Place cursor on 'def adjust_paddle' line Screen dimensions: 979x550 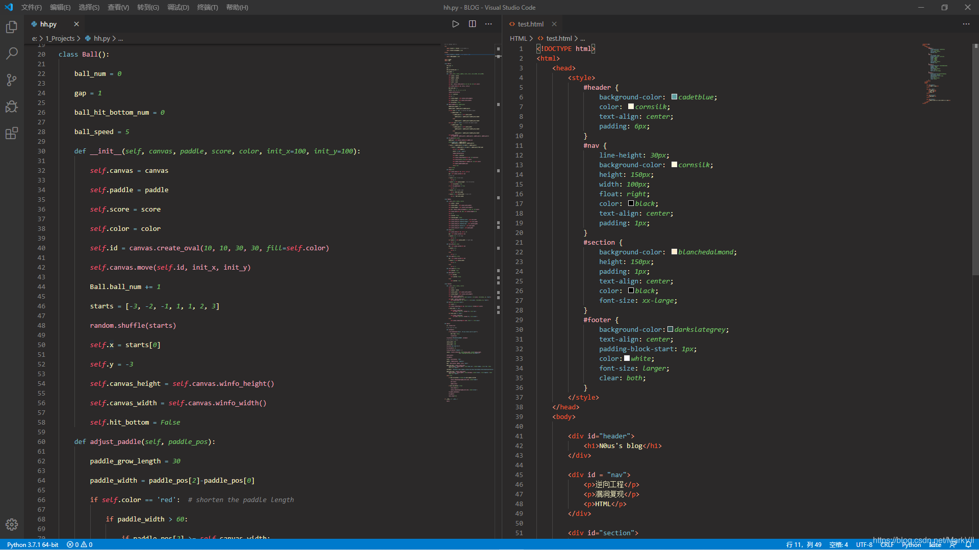pos(145,441)
